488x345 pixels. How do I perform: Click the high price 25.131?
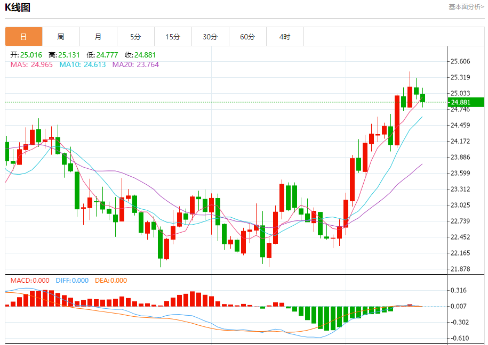coord(69,55)
